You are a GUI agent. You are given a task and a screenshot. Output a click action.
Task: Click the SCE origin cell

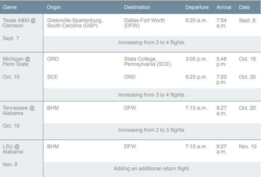pyautogui.click(x=52, y=77)
